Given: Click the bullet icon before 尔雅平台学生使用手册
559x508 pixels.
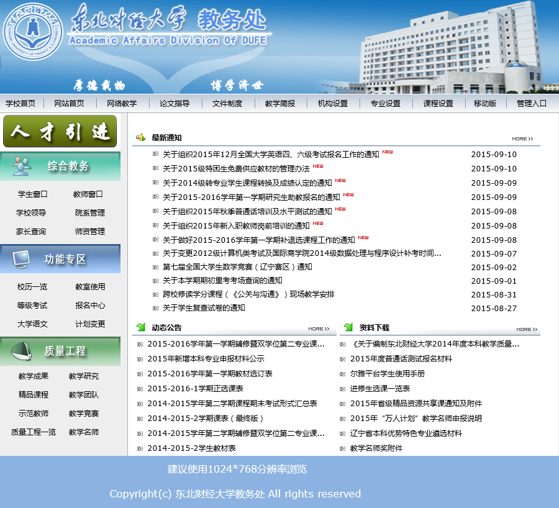Looking at the screenshot, I should (x=342, y=374).
